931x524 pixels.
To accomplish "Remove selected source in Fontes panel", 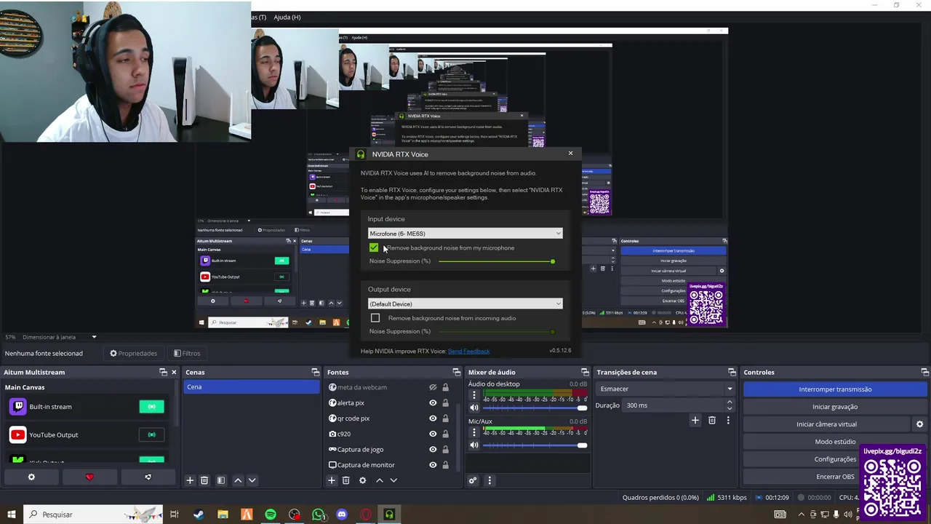I will (346, 480).
